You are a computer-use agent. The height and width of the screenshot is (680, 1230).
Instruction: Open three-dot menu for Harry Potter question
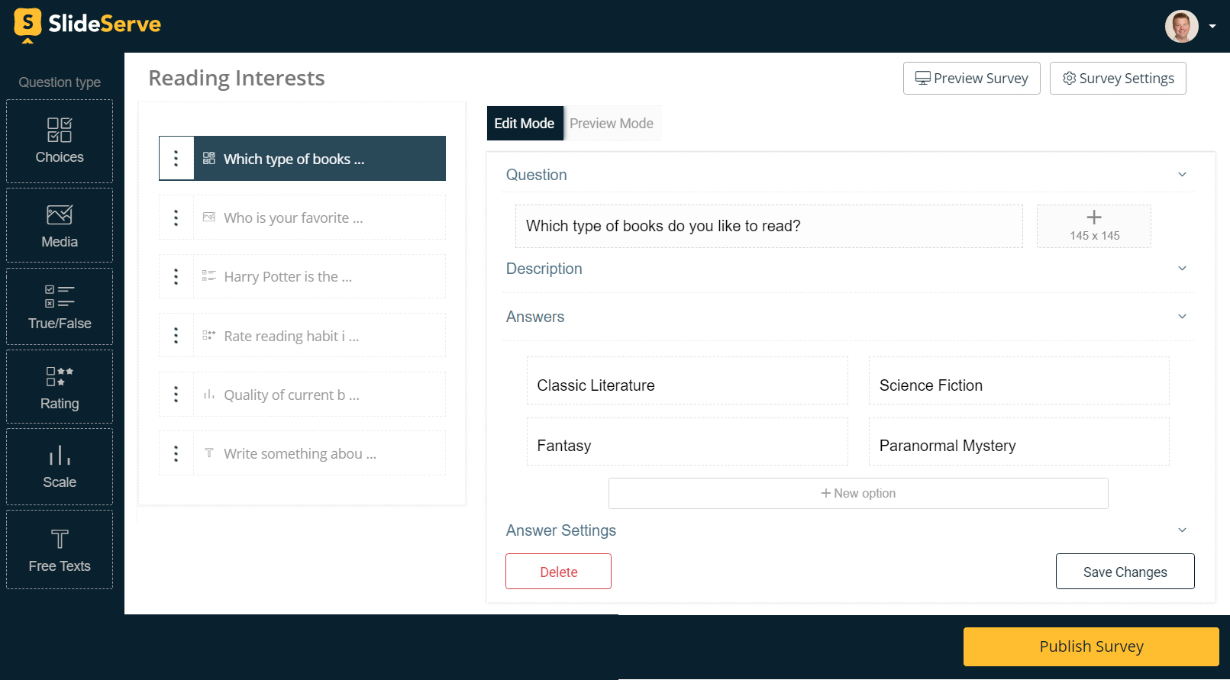176,276
